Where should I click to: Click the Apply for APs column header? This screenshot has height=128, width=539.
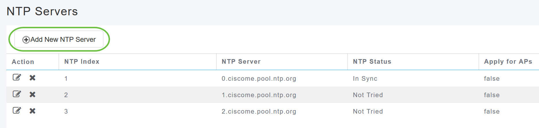(x=508, y=62)
